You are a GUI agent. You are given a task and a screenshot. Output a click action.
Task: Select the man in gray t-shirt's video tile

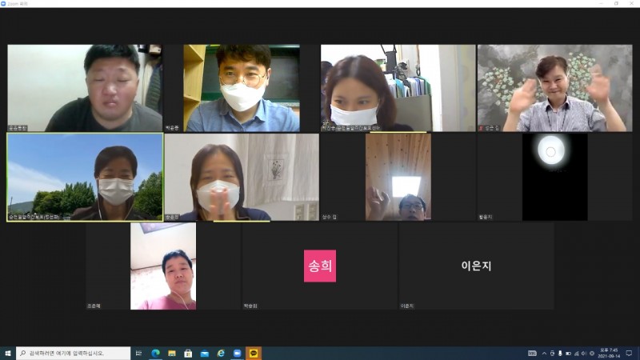point(85,88)
